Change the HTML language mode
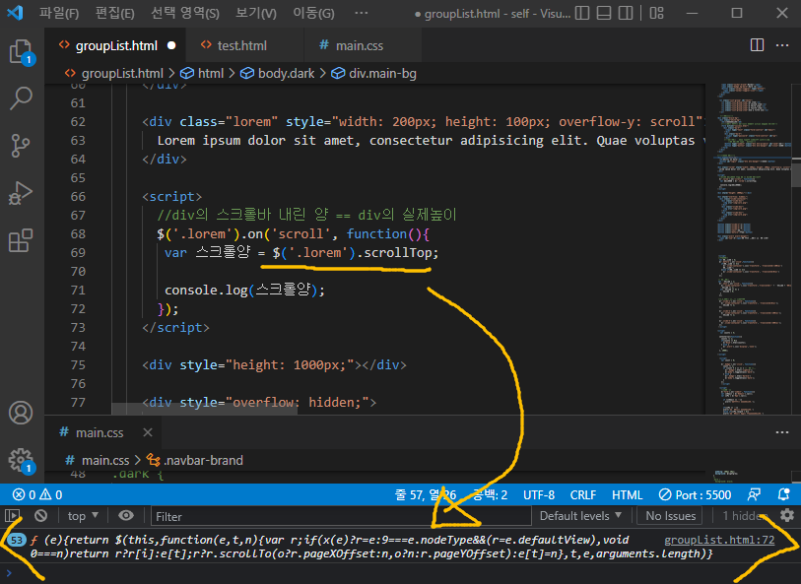Image resolution: width=801 pixels, height=584 pixels. [x=627, y=494]
